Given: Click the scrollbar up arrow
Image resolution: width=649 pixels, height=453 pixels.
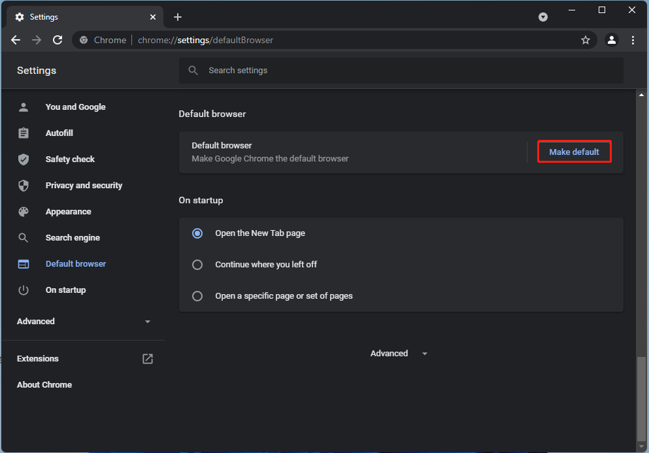Looking at the screenshot, I should 641,95.
